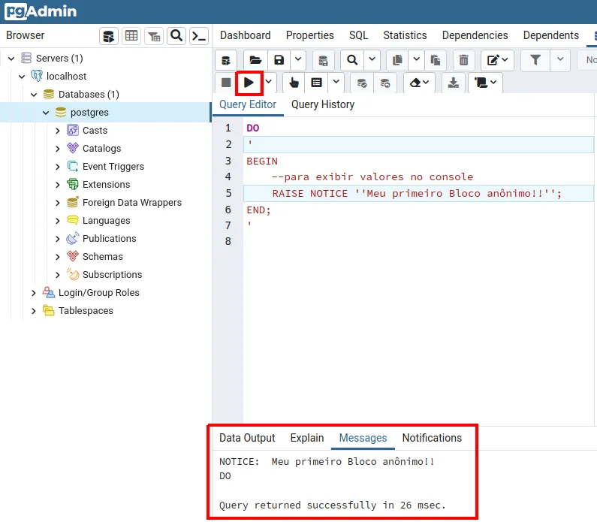Open the Find options dropdown arrow

[x=372, y=59]
